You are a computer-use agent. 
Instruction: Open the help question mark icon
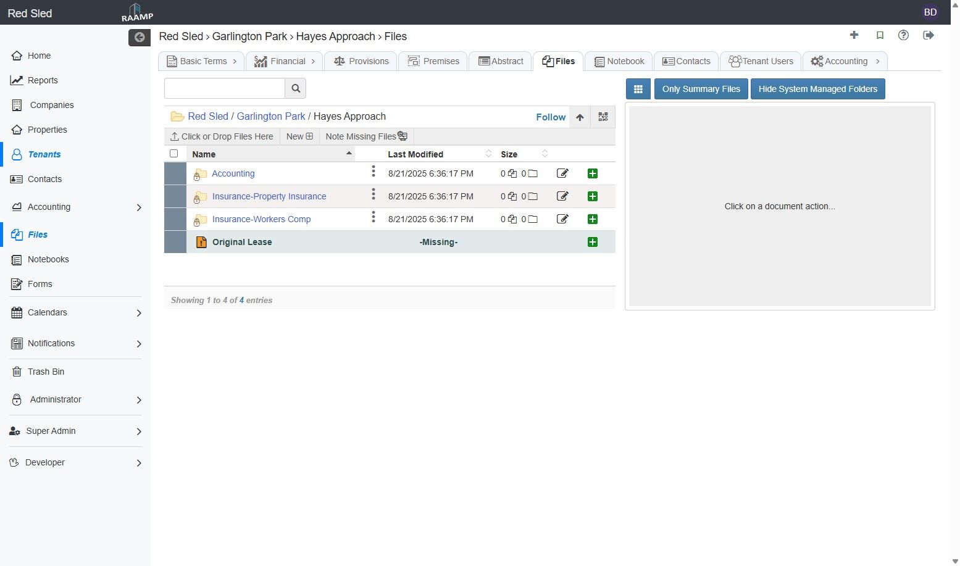[904, 35]
